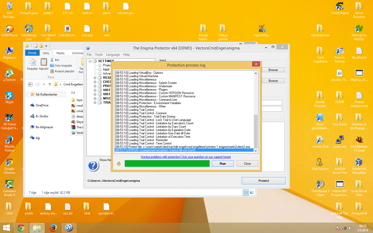Select the Yandex.Disk desktop icon
373x233 pixels.
320,142
